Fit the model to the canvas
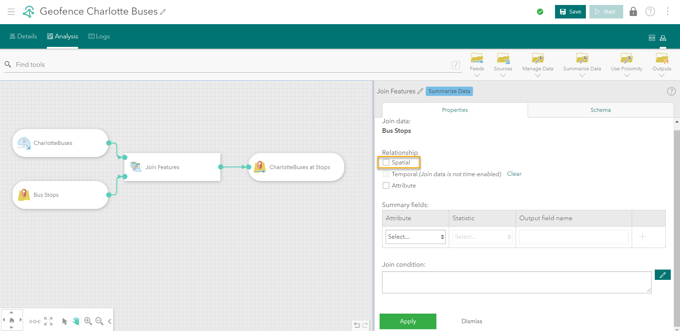Screen dimensions: 680x331 (48, 321)
